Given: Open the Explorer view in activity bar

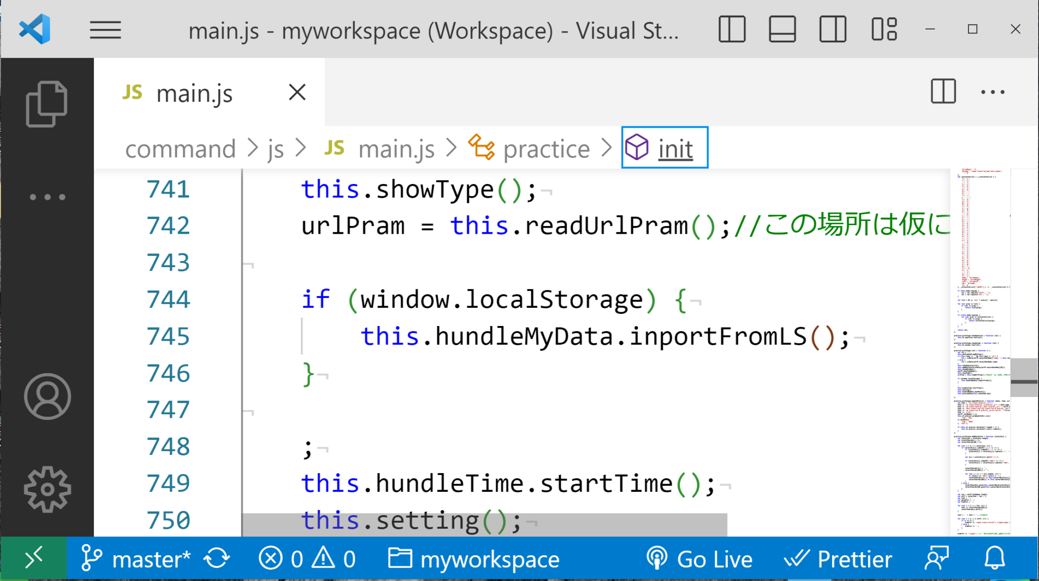Looking at the screenshot, I should pos(46,103).
